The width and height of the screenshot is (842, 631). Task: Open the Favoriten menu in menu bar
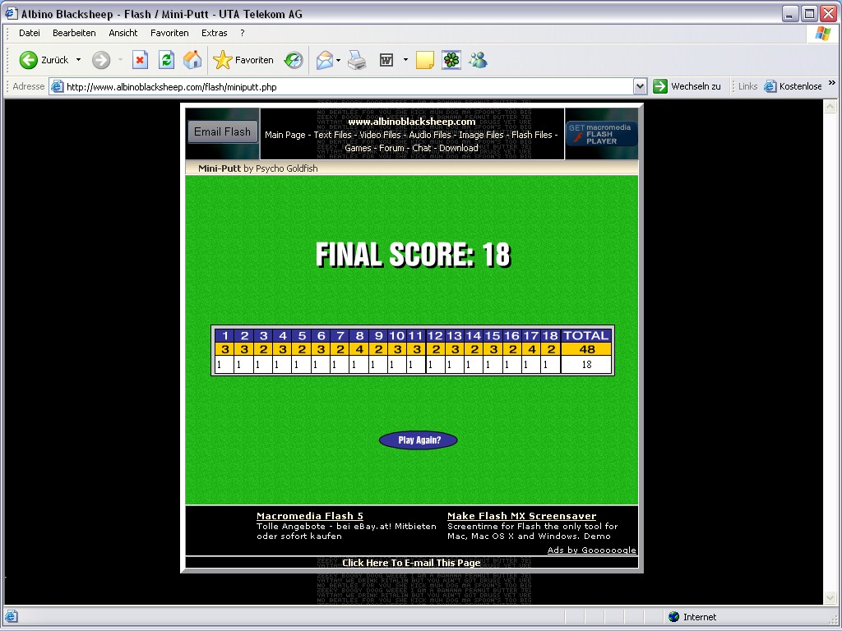coord(169,33)
